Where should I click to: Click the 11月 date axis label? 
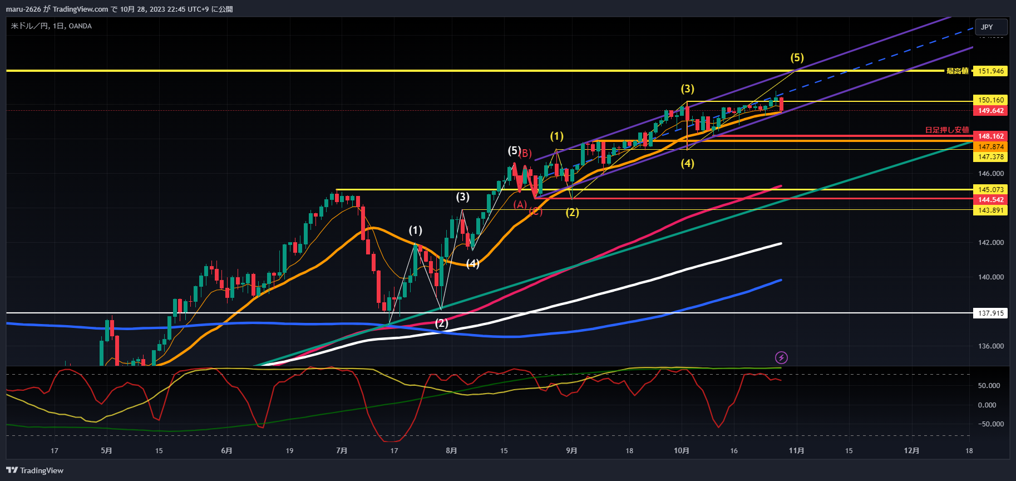pyautogui.click(x=796, y=450)
